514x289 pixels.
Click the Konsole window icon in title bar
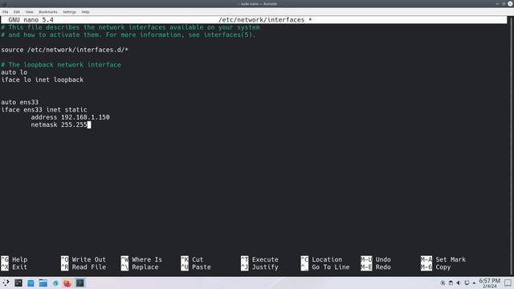4,4
